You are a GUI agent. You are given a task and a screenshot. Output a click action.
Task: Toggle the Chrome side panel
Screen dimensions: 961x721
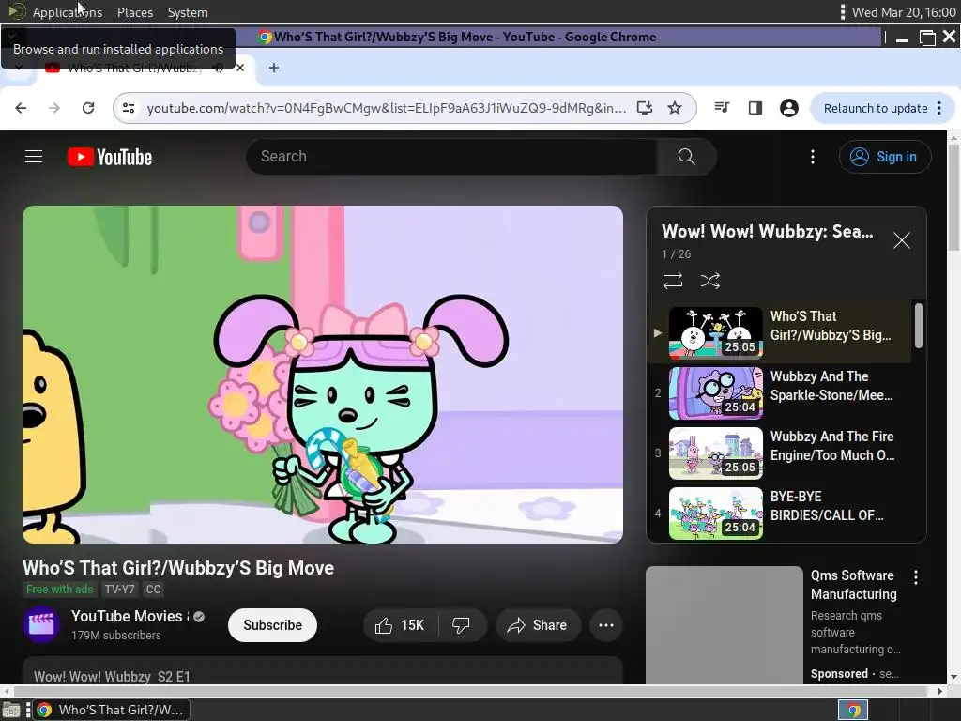click(755, 108)
